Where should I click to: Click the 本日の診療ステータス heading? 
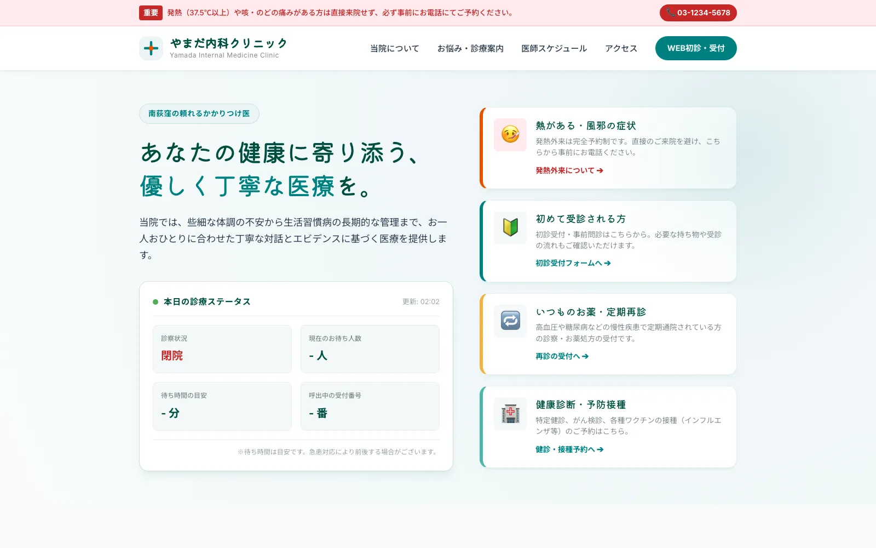(207, 301)
